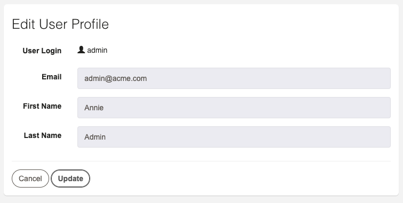Place cursor on Admin text in Last Name
This screenshot has width=403, height=203.
95,137
